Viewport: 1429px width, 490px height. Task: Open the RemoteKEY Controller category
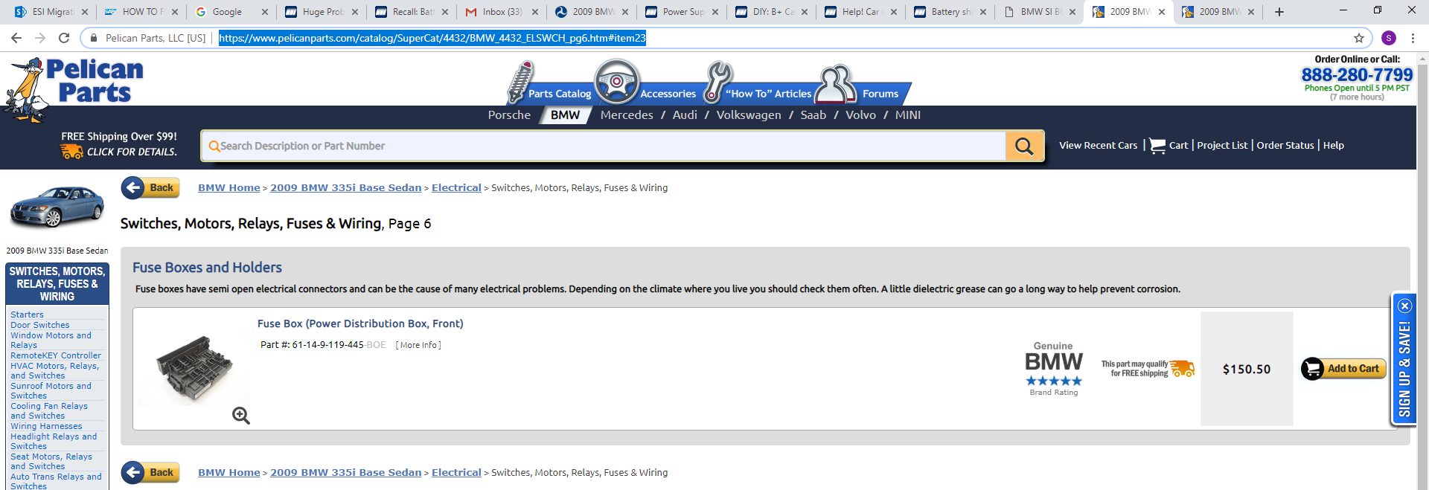coord(56,356)
